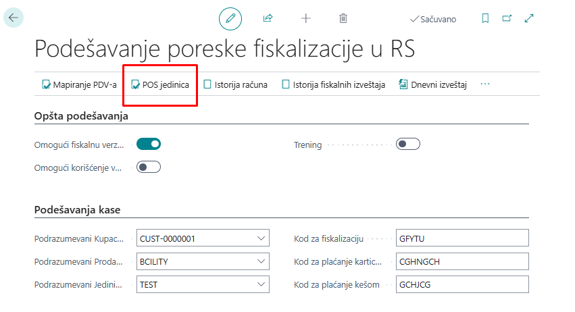Disable the Omogući fiskalnu verz... toggle
The image size is (575, 312).
[x=149, y=144]
